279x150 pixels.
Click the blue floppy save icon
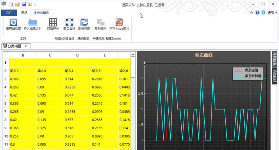[24, 5]
